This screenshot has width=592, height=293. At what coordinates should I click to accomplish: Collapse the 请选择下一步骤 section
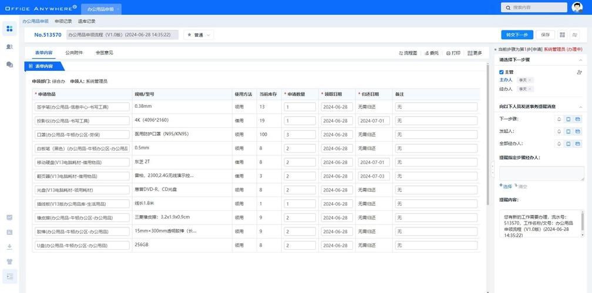[580, 60]
